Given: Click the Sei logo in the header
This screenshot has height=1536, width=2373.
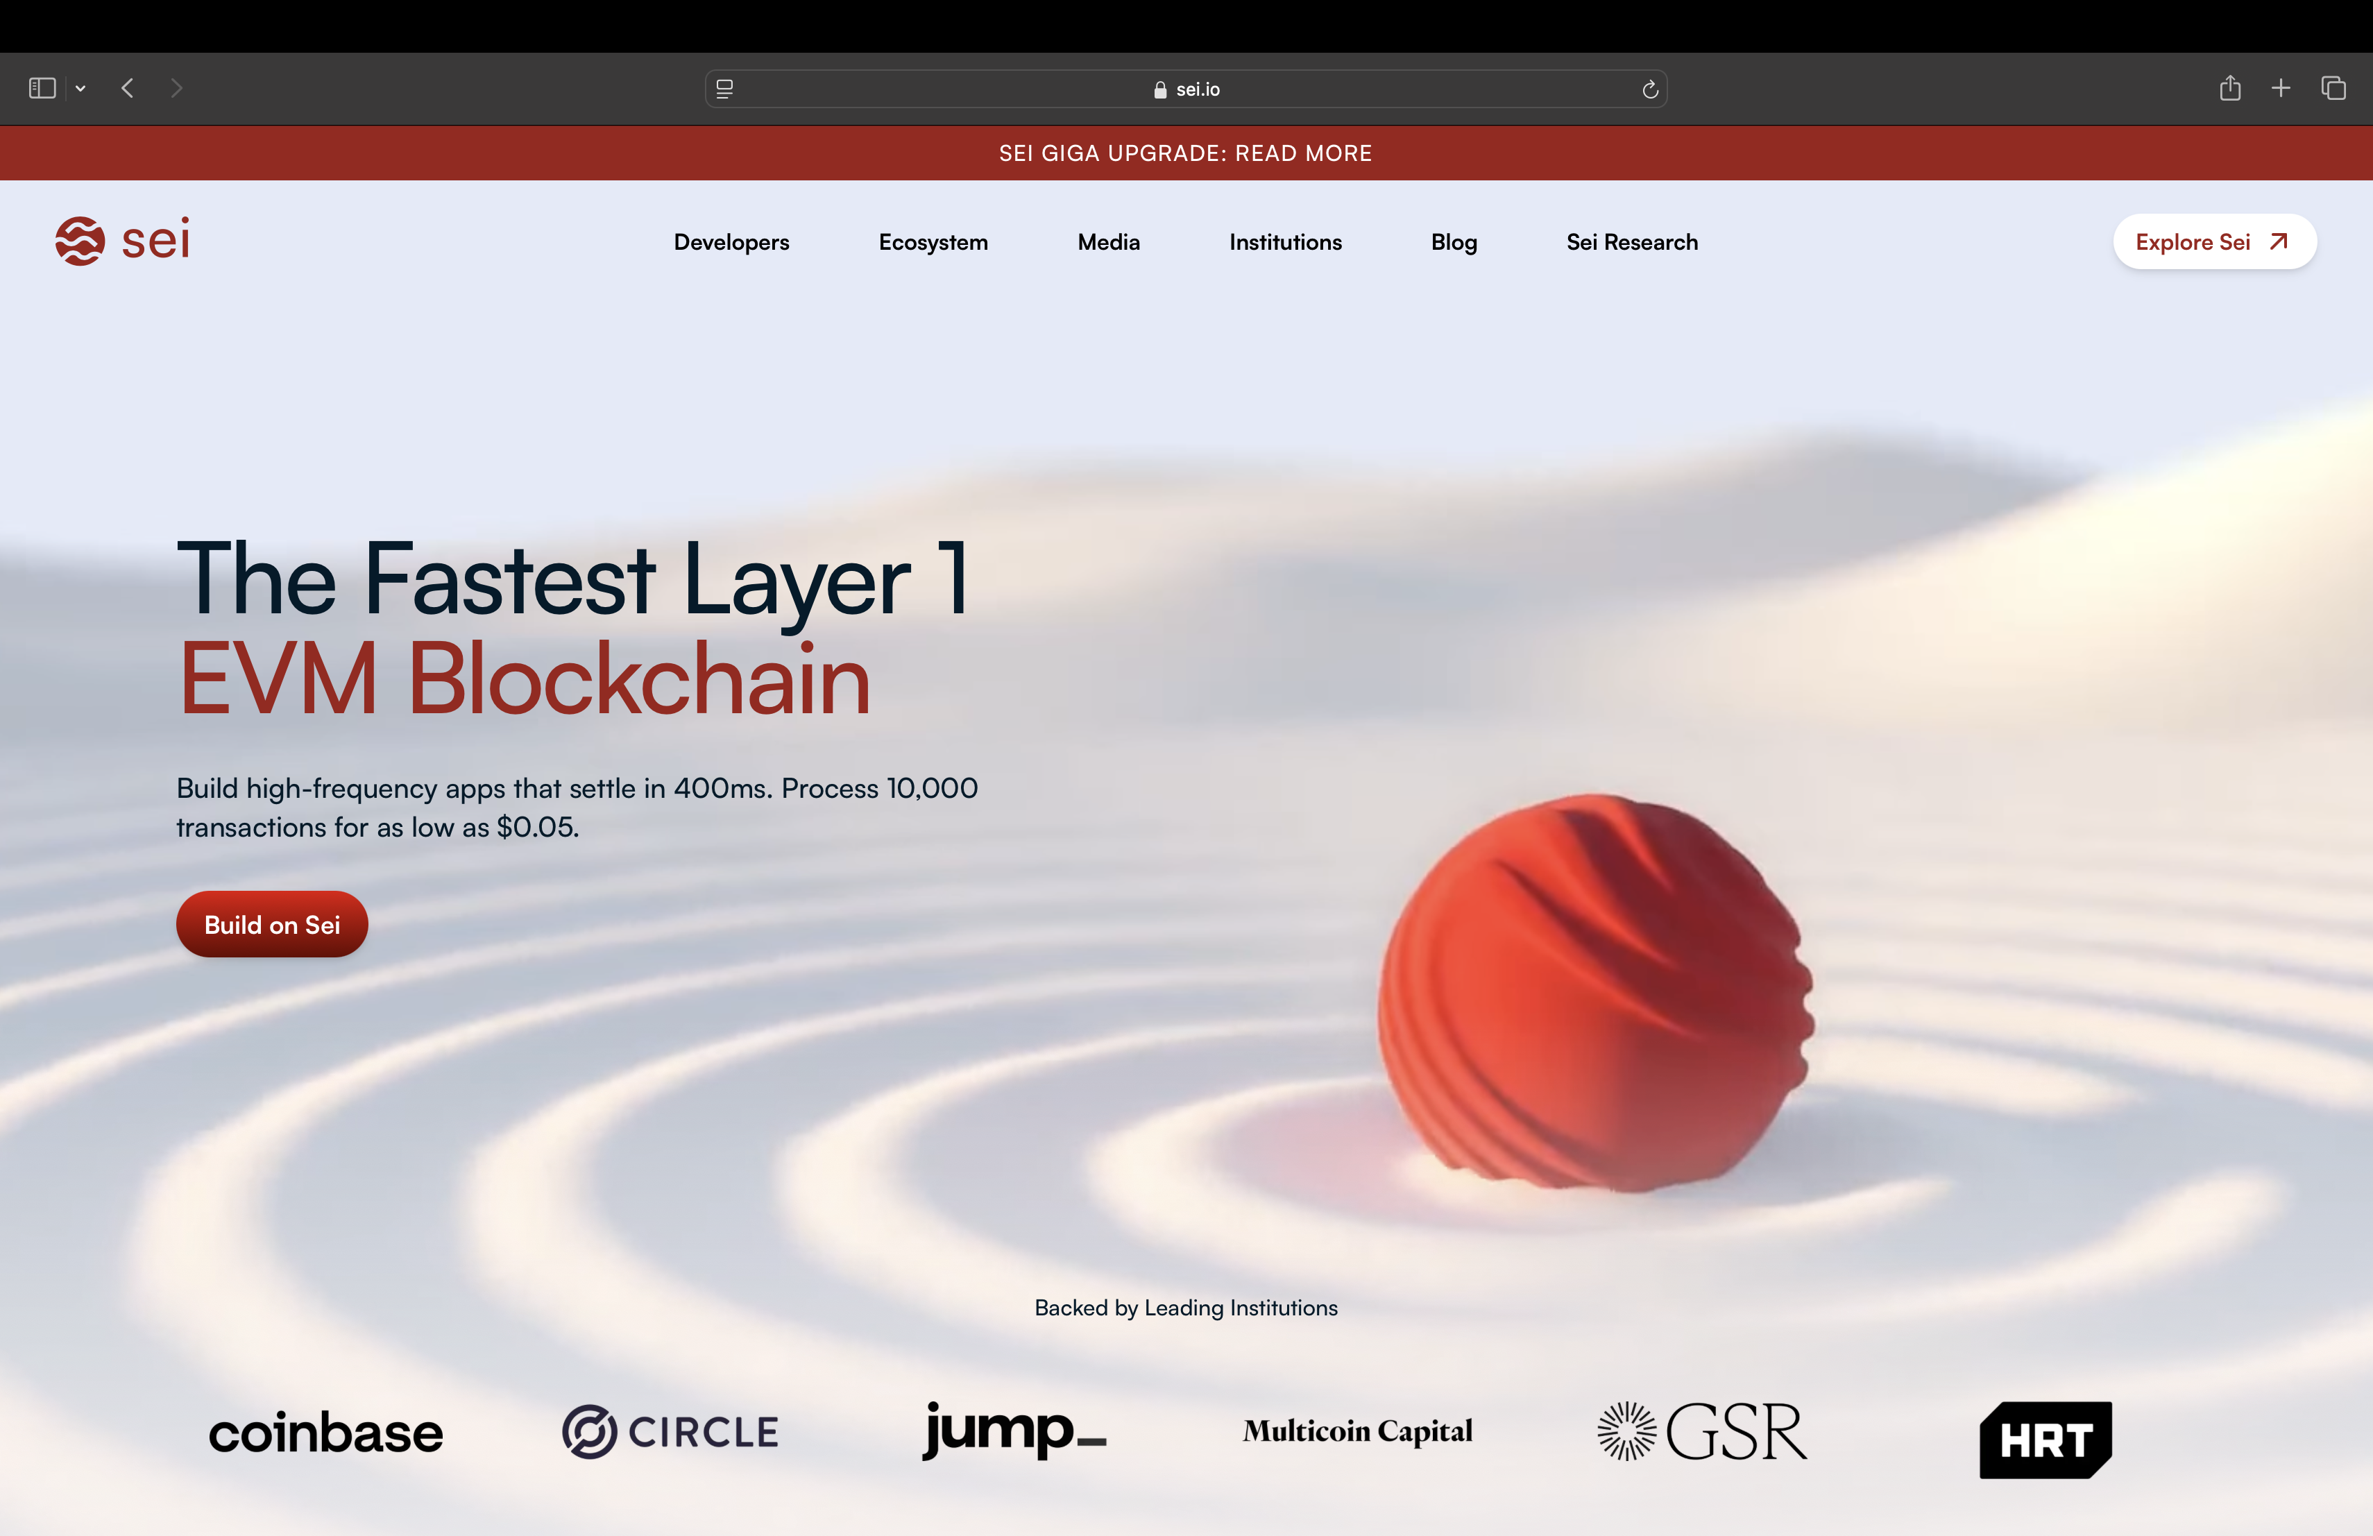Looking at the screenshot, I should click(x=123, y=240).
